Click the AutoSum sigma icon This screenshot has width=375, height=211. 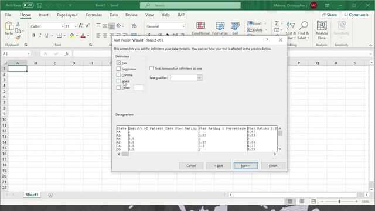[277, 23]
